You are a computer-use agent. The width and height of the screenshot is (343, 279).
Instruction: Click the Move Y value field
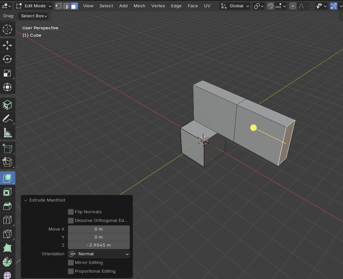99,237
